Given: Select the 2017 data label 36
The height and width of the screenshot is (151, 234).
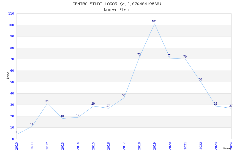Looking at the screenshot, I should (x=124, y=95).
